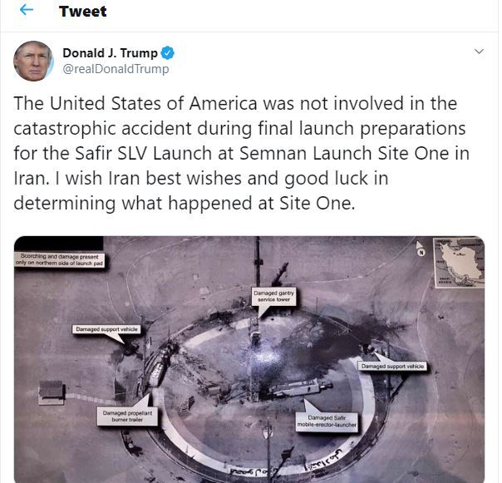The width and height of the screenshot is (502, 483).
Task: Select the 'Damaged propellant burner trailer' callout
Action: tap(127, 416)
